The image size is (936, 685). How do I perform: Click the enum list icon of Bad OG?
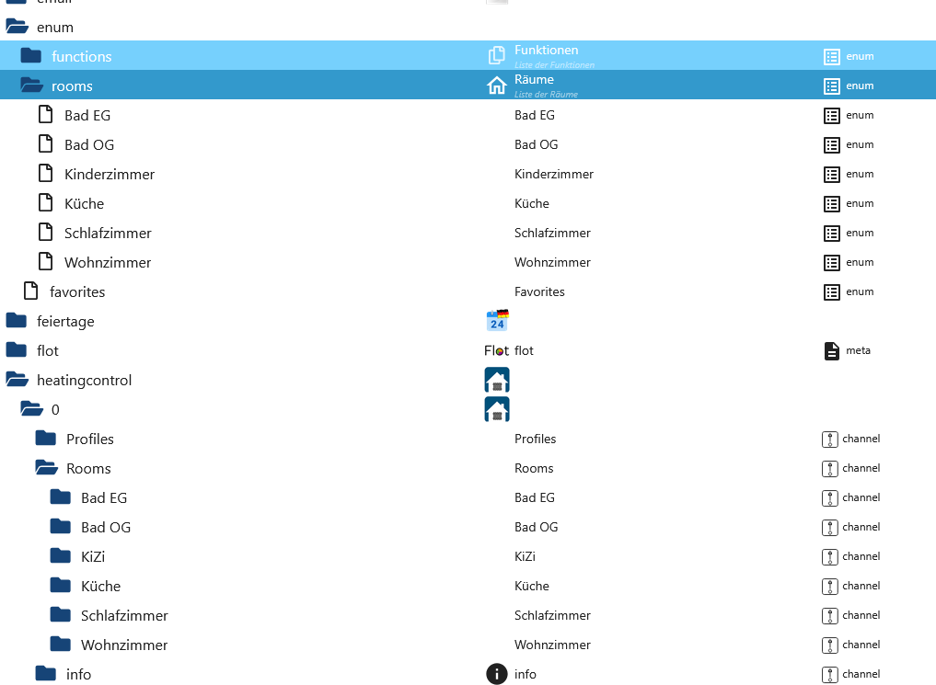831,145
